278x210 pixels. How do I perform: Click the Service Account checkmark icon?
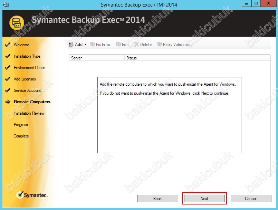coord(8,90)
